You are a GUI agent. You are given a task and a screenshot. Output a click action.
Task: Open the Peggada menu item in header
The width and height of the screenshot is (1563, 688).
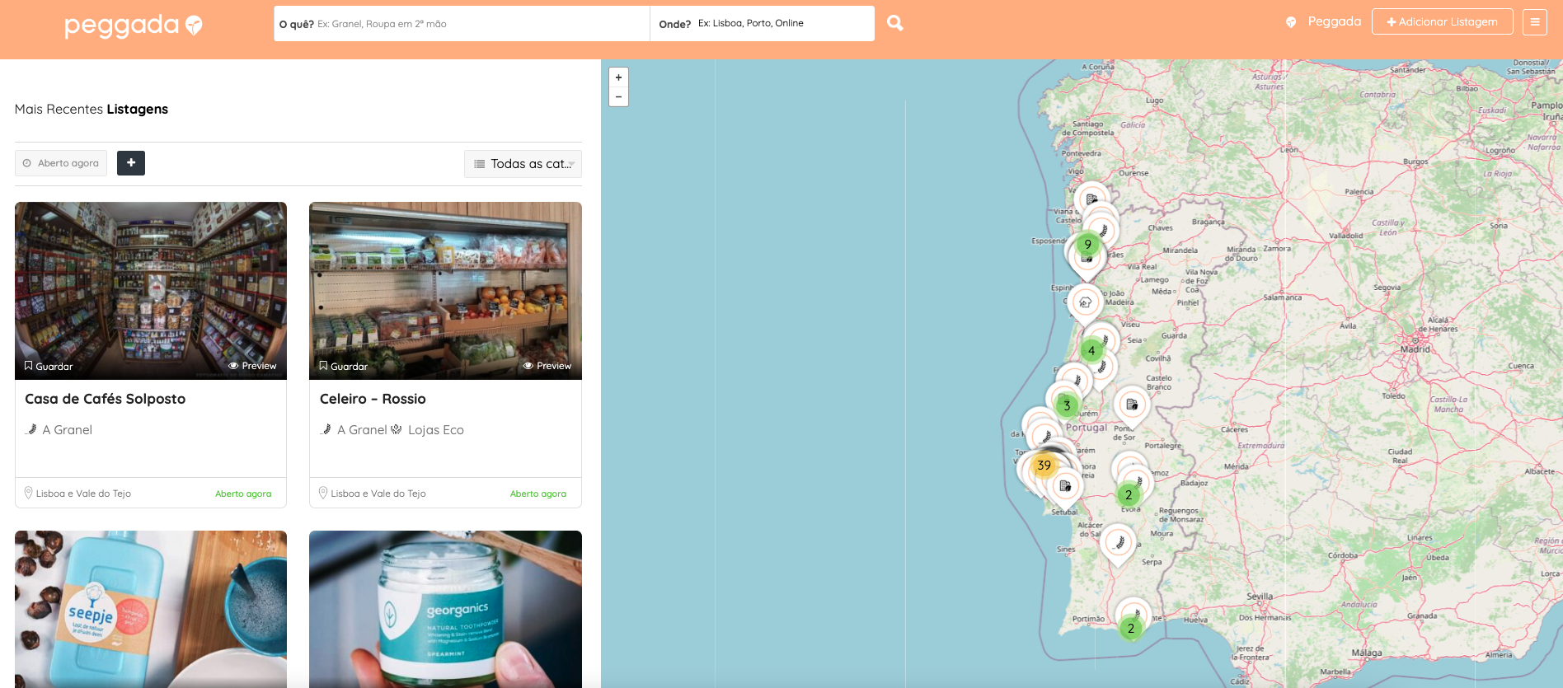pos(1324,22)
